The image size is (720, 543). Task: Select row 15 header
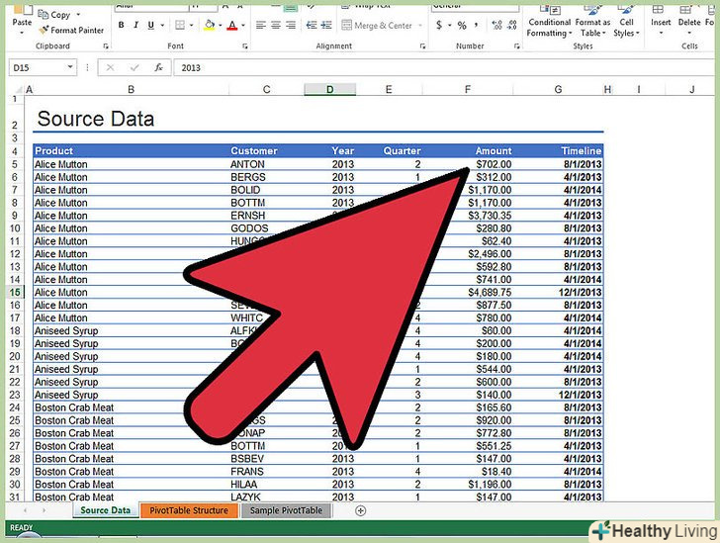[x=15, y=292]
